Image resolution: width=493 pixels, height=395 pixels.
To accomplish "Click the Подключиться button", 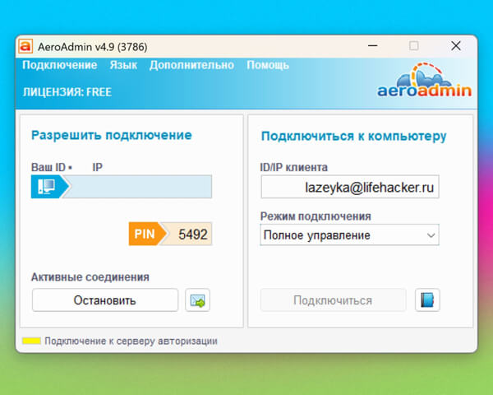I will click(333, 300).
